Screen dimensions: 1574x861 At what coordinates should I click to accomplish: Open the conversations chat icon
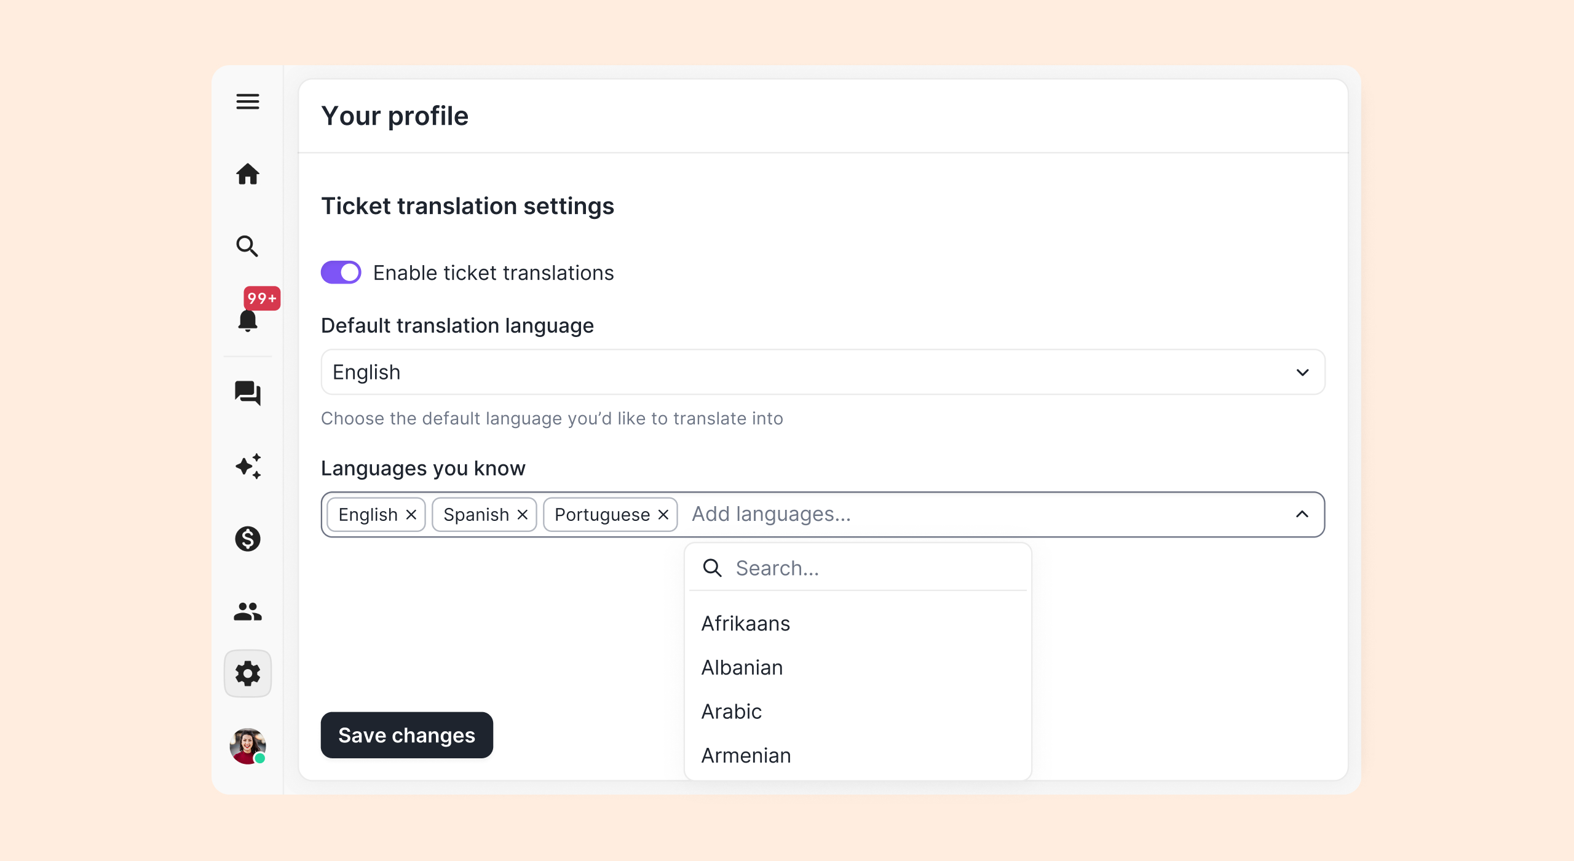pyautogui.click(x=248, y=393)
